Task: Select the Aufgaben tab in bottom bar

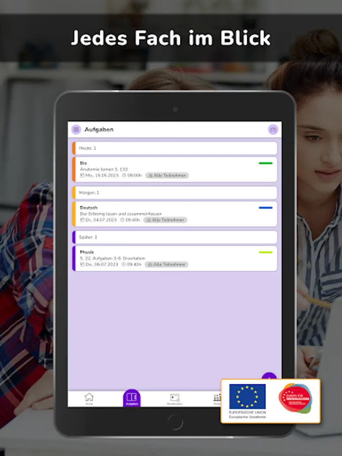Action: 132,398
